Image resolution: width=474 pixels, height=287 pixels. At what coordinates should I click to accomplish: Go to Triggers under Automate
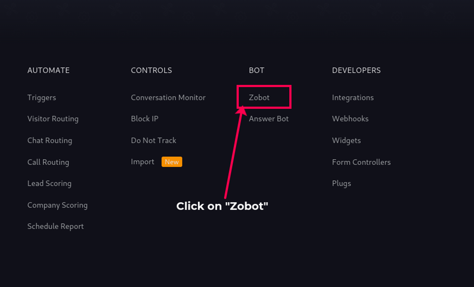(x=42, y=98)
